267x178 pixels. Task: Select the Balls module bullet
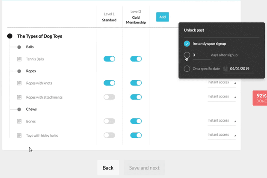click(x=19, y=47)
